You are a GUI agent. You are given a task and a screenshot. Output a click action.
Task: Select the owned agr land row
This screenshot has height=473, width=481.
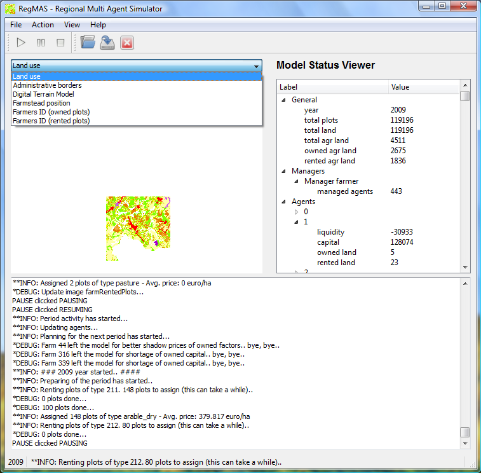point(368,151)
